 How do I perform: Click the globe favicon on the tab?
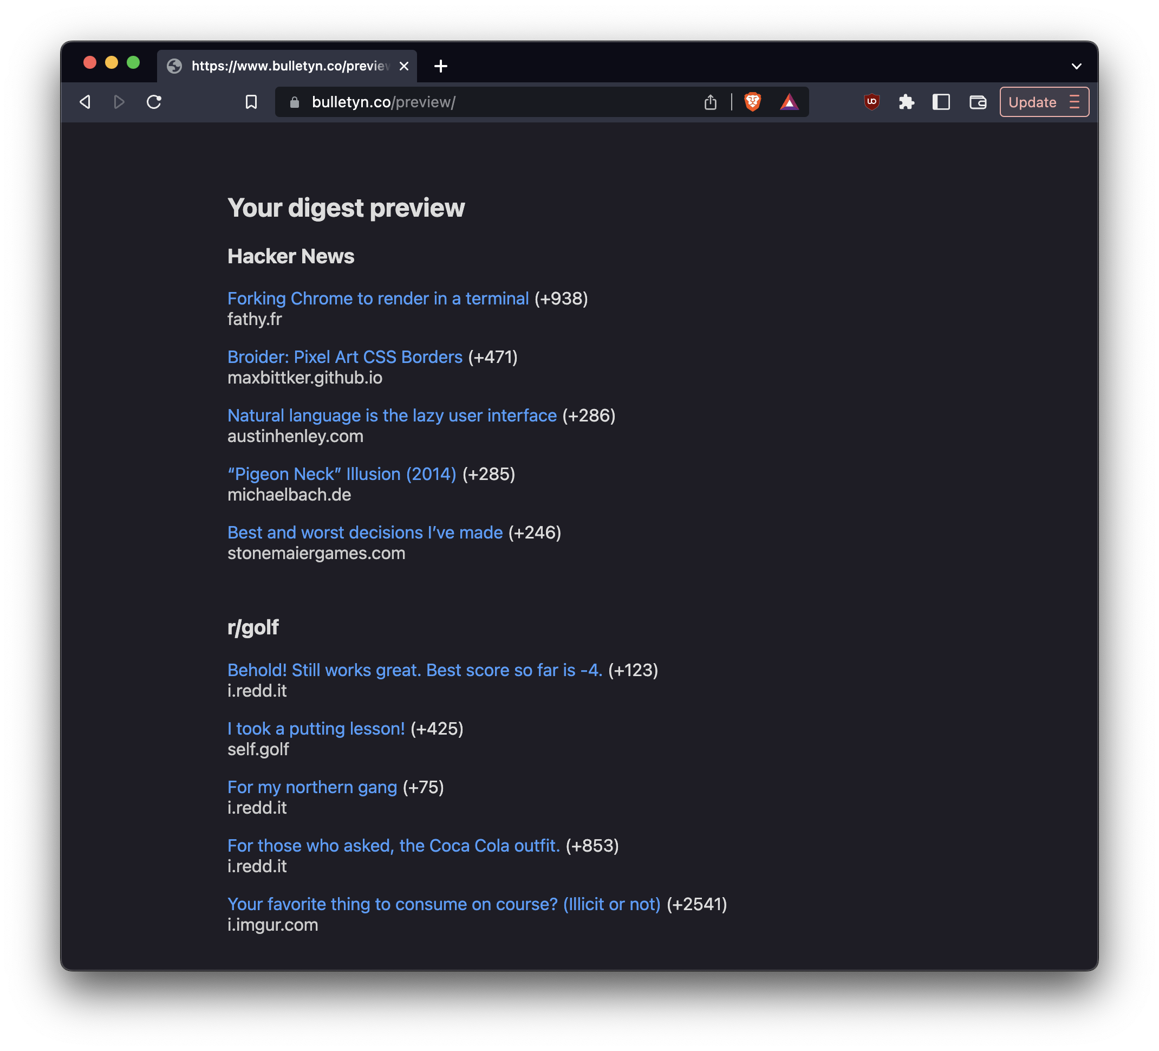point(174,66)
